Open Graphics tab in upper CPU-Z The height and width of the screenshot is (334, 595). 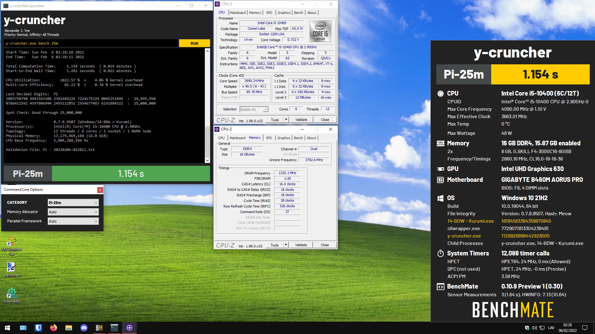[x=284, y=13]
